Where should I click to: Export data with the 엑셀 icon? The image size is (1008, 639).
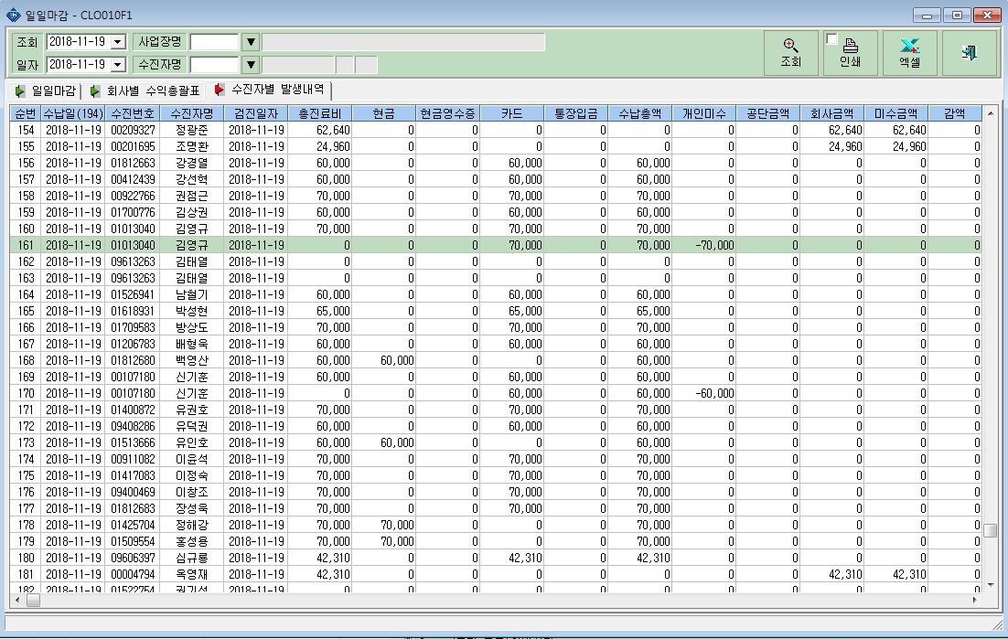[909, 46]
